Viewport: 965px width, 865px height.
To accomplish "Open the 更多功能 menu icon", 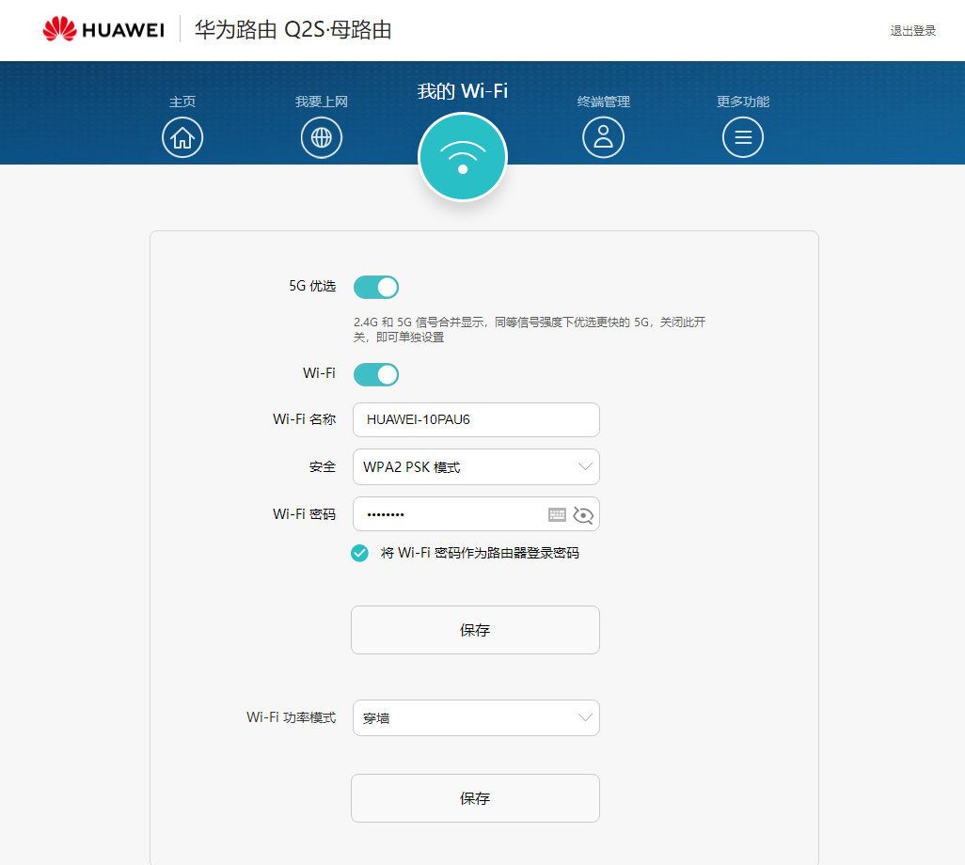I will (743, 137).
